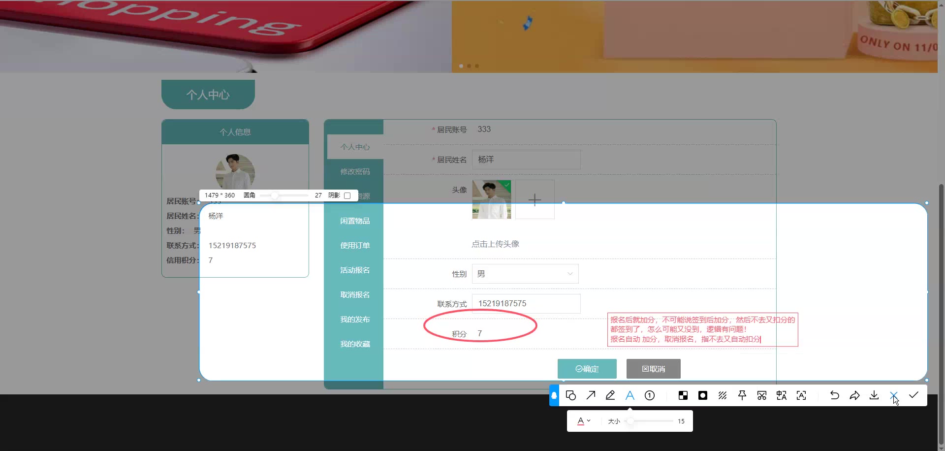Open 使用订单 in the side menu
The image size is (945, 451).
(x=355, y=245)
